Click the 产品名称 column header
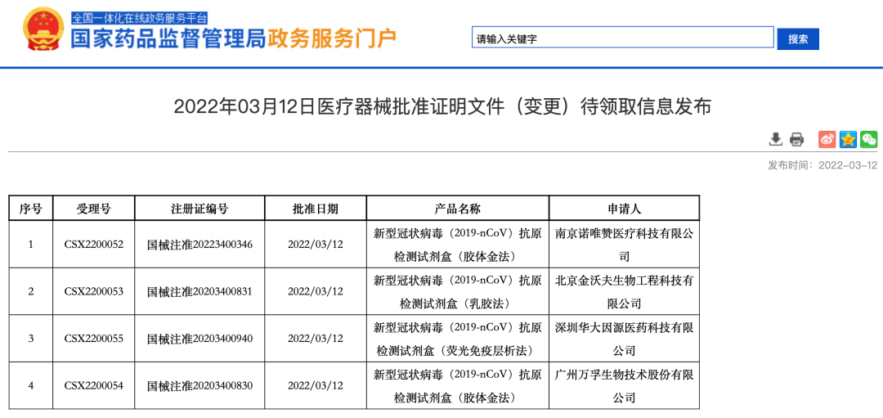883x418 pixels. click(457, 209)
